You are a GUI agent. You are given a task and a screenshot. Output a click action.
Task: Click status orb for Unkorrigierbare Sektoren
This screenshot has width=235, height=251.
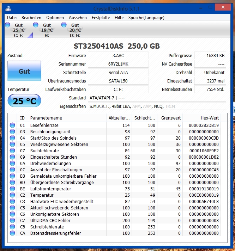click(x=12, y=214)
